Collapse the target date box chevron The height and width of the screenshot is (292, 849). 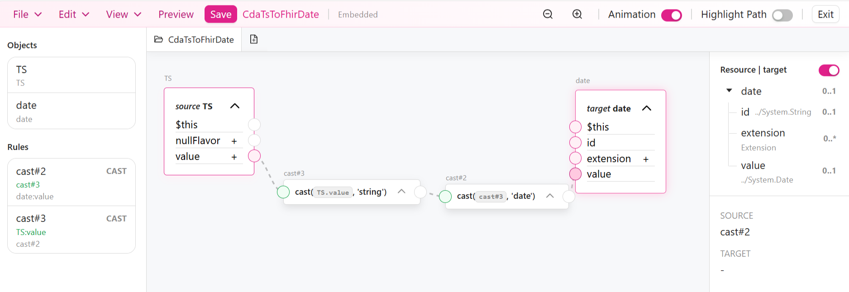coord(647,108)
